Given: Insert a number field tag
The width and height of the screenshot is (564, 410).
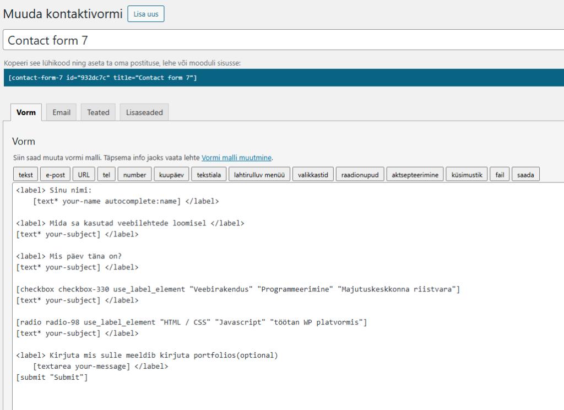Looking at the screenshot, I should (x=134, y=175).
